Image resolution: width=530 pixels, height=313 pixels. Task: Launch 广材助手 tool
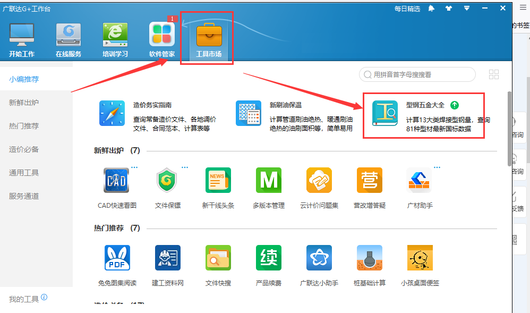pos(419,180)
